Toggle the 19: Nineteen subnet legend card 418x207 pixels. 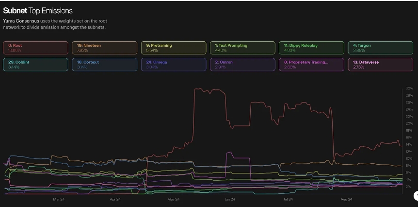click(x=105, y=48)
